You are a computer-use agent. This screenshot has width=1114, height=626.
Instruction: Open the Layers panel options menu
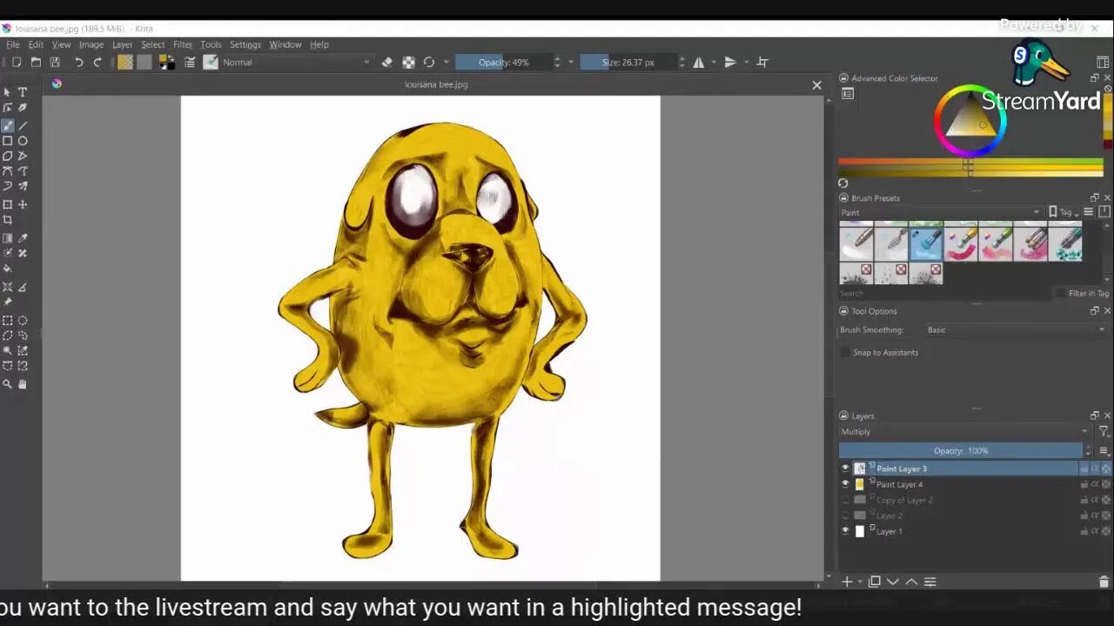1104,450
